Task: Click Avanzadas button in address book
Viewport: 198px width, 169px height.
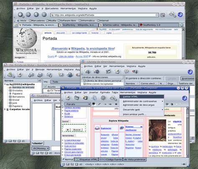Action: click(188, 78)
